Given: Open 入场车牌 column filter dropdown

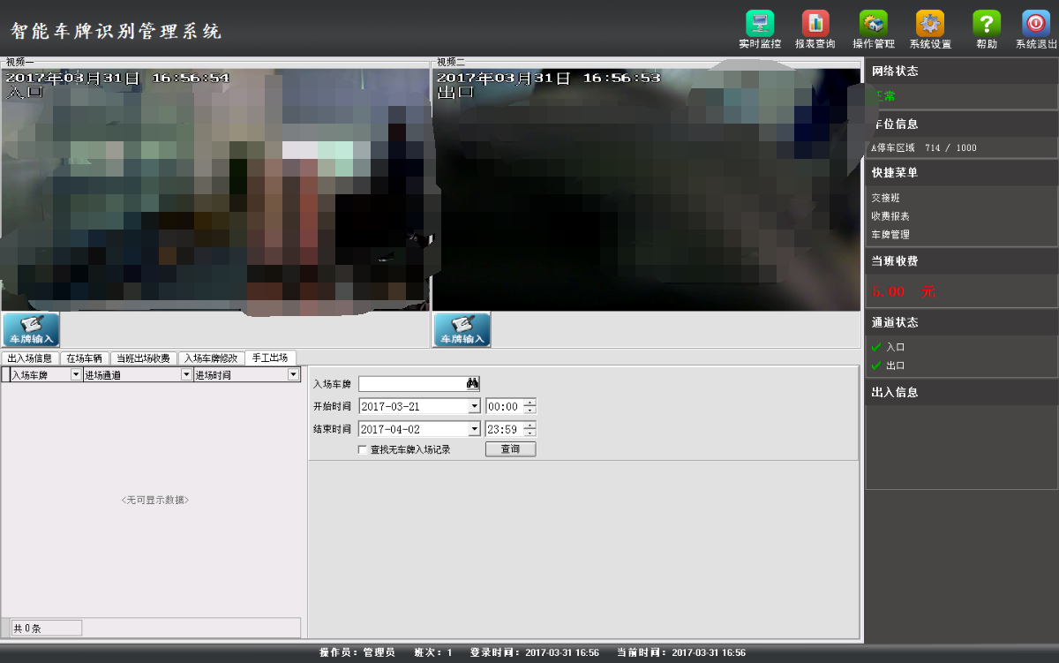Looking at the screenshot, I should (75, 375).
